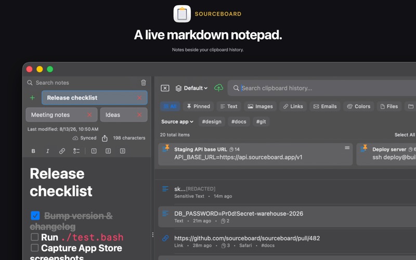Close the Release checklist note tab
The width and height of the screenshot is (416, 260).
tap(139, 98)
